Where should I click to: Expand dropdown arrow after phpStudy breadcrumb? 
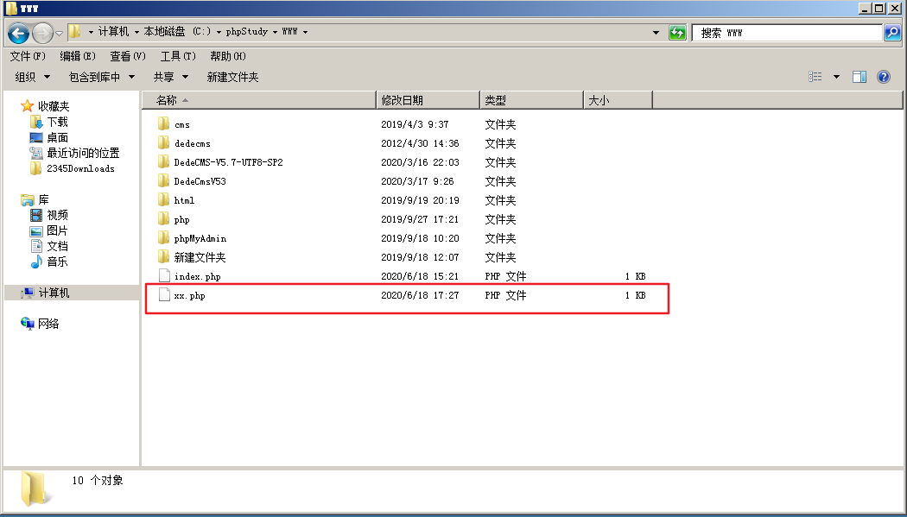[275, 32]
